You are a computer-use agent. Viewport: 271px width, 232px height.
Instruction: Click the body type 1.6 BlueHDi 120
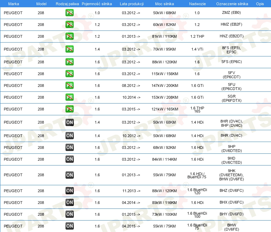coord(197,191)
